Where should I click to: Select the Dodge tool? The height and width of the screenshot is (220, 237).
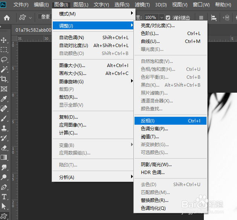click(4, 177)
